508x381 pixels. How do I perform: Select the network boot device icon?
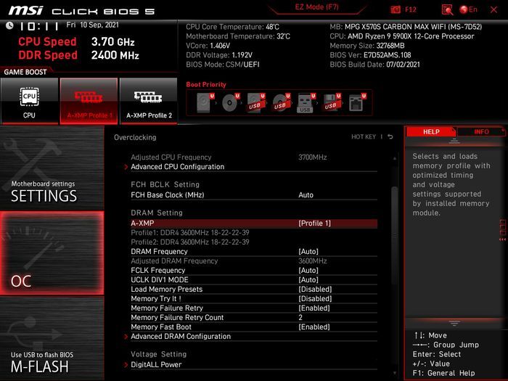coord(357,103)
